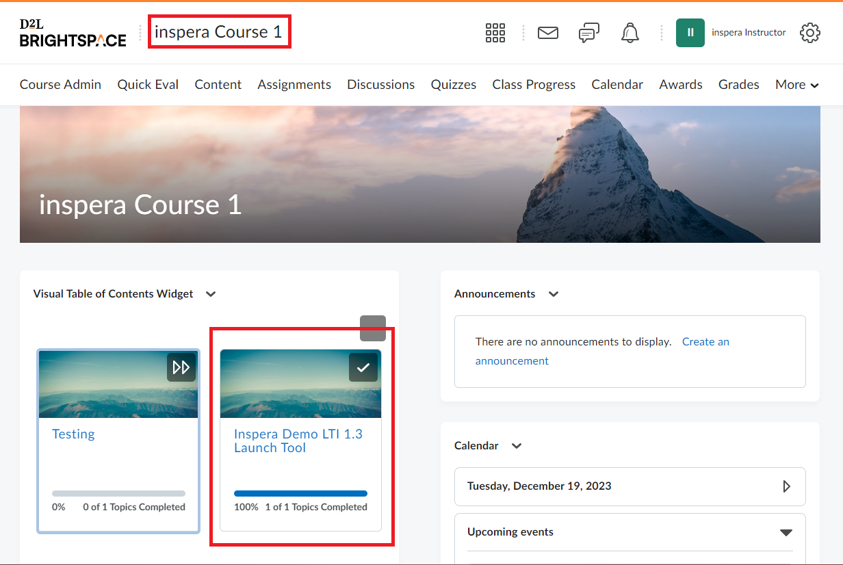Click the Inspera Demo 100% progress bar

[x=300, y=493]
